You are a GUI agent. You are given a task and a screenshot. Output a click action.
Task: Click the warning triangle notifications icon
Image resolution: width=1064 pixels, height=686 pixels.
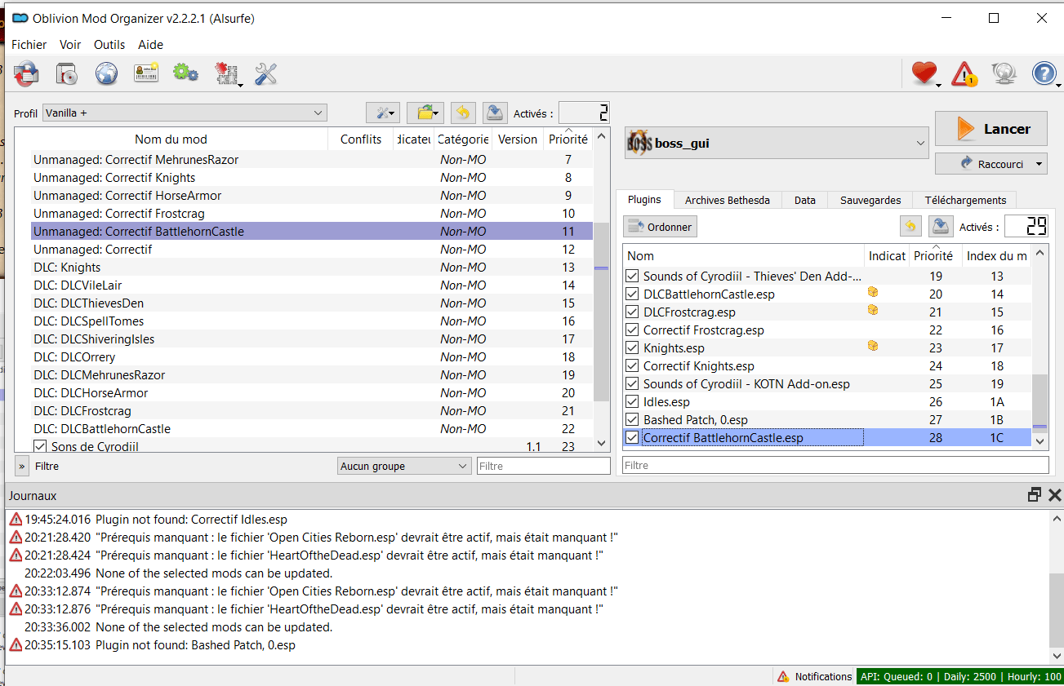964,74
